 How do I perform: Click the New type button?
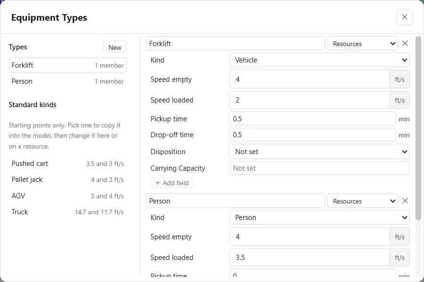pyautogui.click(x=114, y=47)
